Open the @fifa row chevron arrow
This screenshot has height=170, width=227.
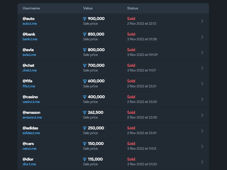(x=202, y=84)
